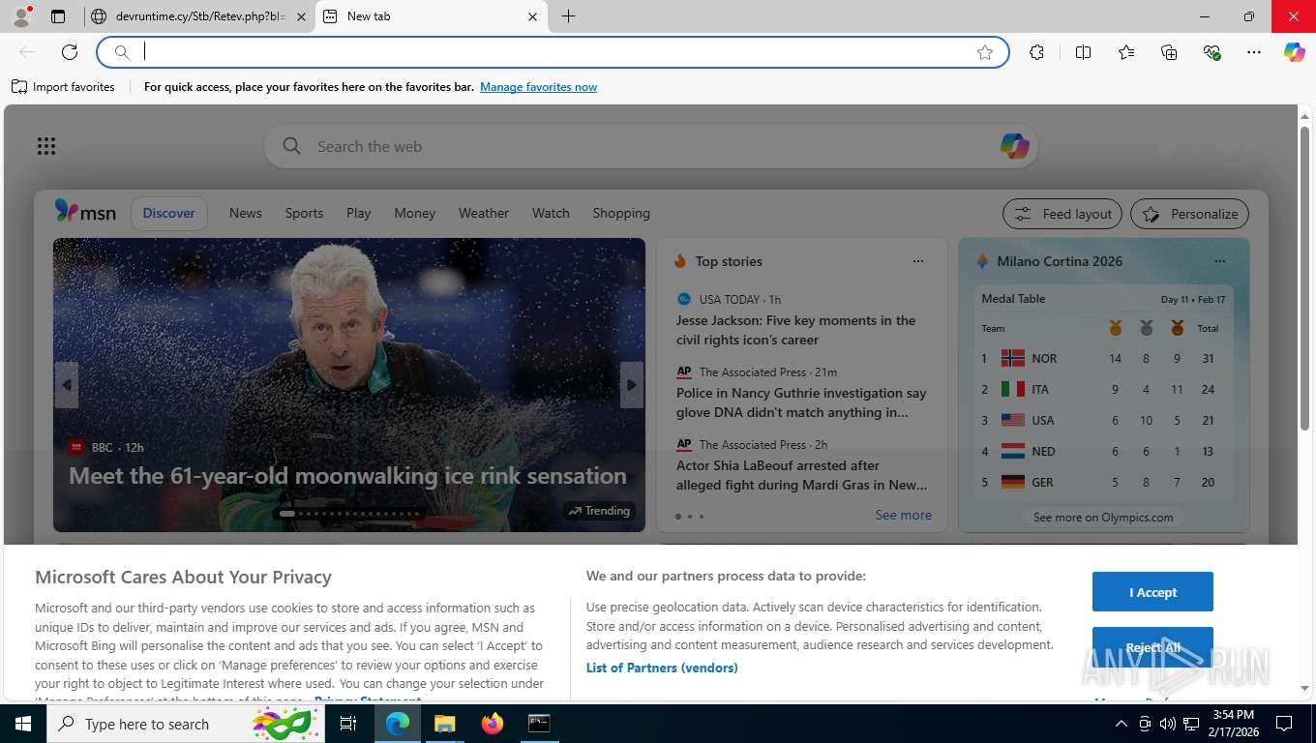Viewport: 1316px width, 743px height.
Task: Open the Money tab
Action: 415,213
